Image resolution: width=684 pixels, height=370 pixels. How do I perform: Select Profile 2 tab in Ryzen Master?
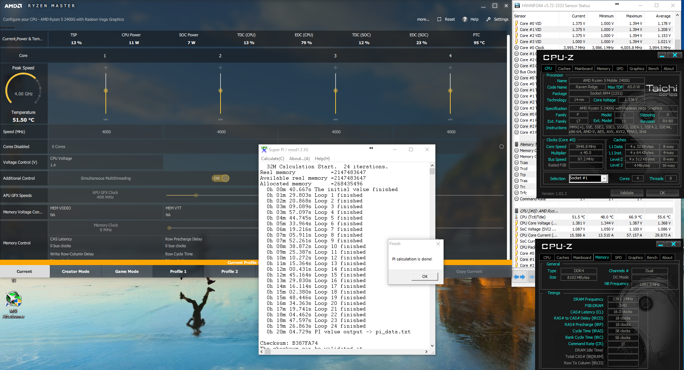coord(229,271)
